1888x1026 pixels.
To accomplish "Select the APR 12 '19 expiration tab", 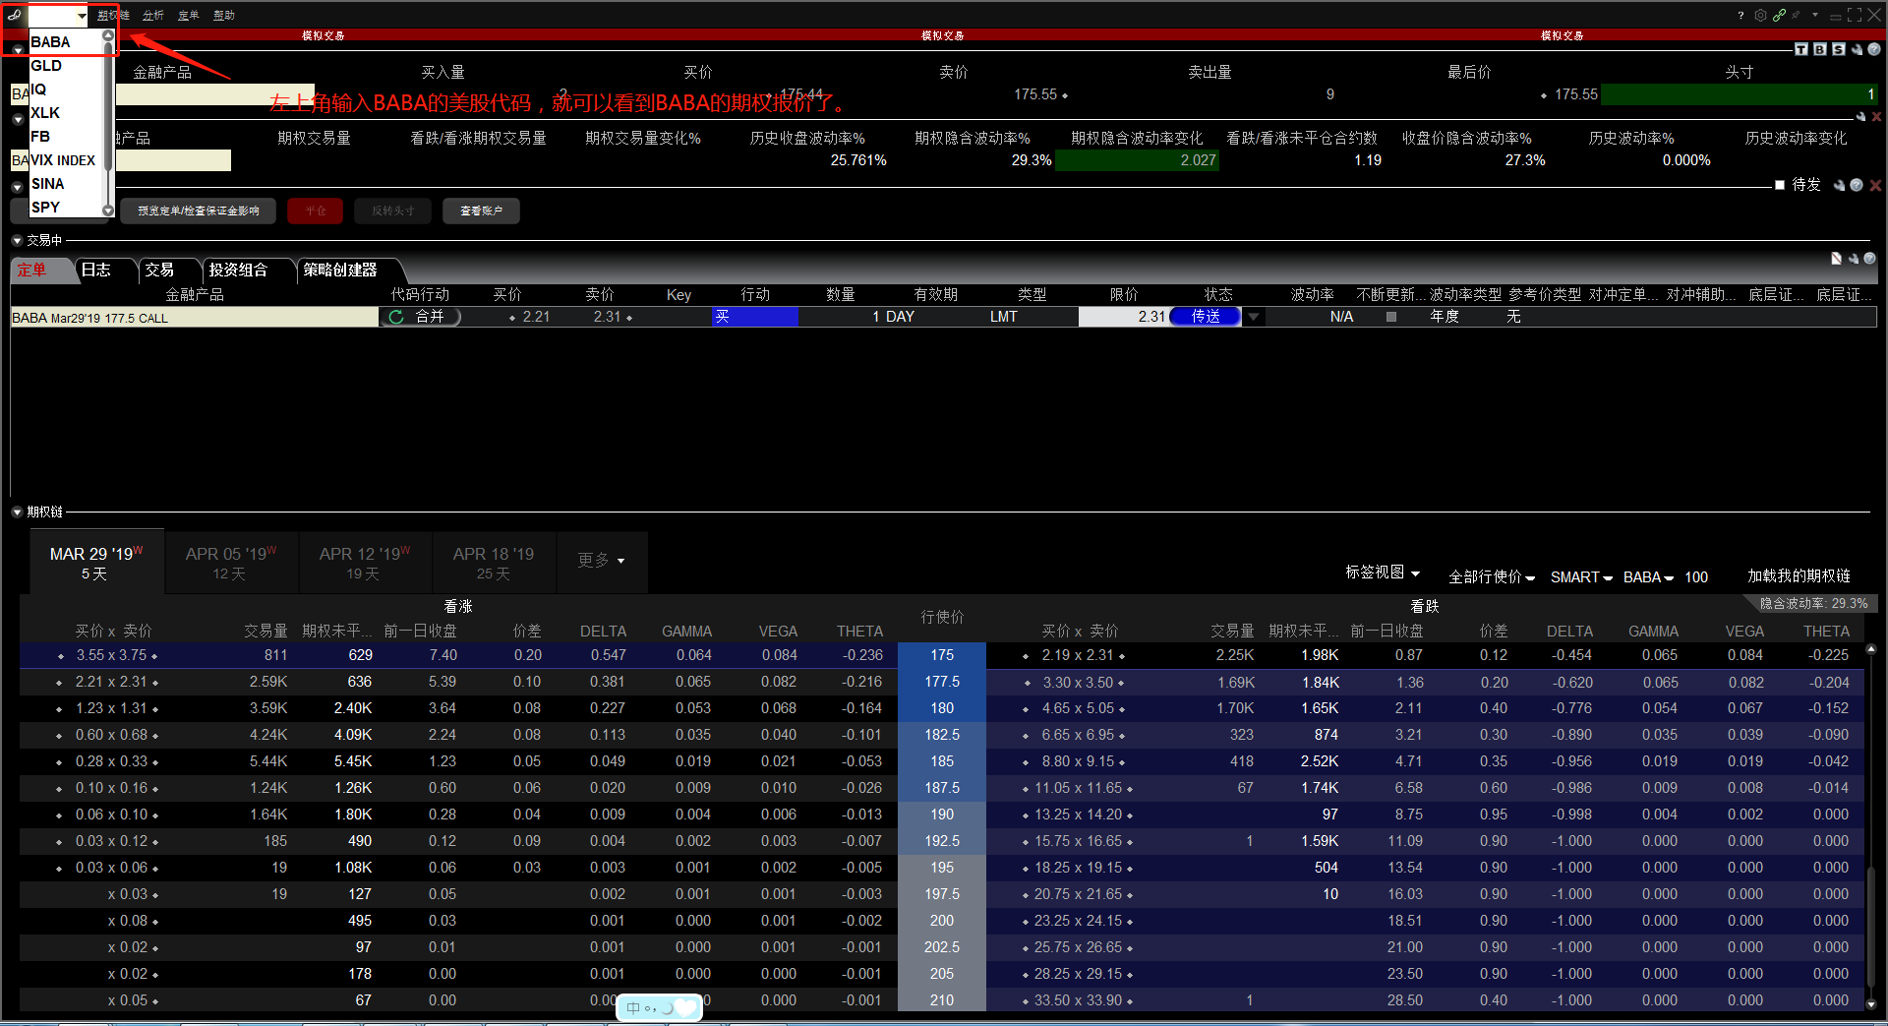I will click(x=365, y=563).
